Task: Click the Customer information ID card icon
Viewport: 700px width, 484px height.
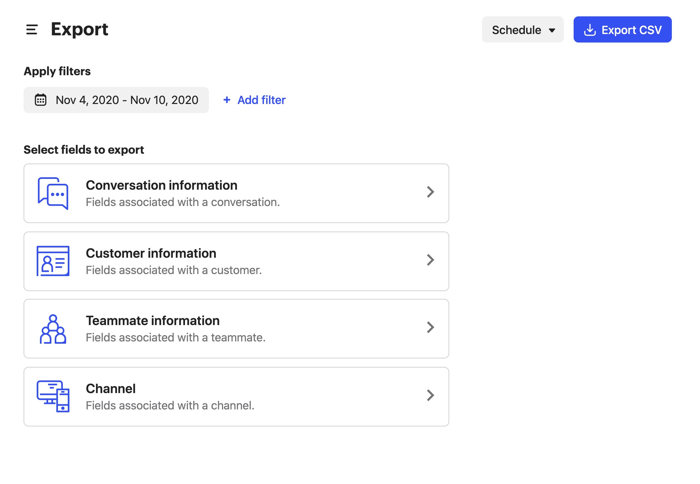Action: [x=53, y=261]
